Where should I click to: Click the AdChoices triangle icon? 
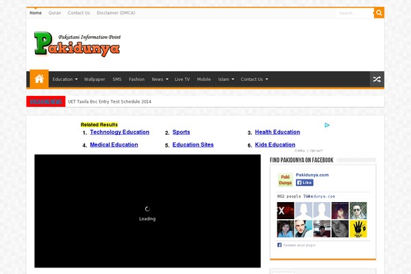(327, 125)
